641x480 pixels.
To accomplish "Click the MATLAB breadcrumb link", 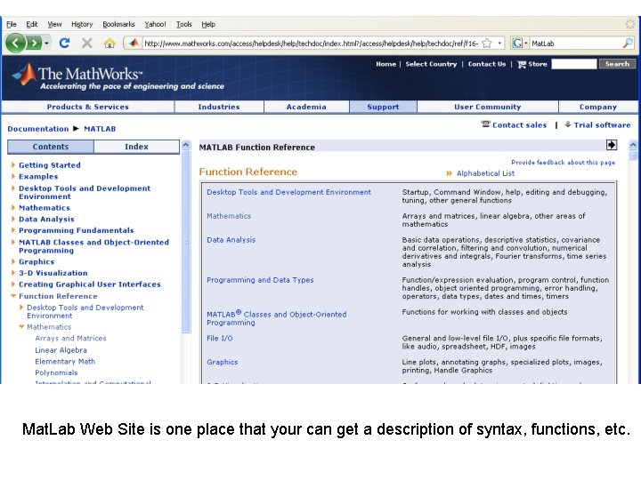I will (x=100, y=129).
